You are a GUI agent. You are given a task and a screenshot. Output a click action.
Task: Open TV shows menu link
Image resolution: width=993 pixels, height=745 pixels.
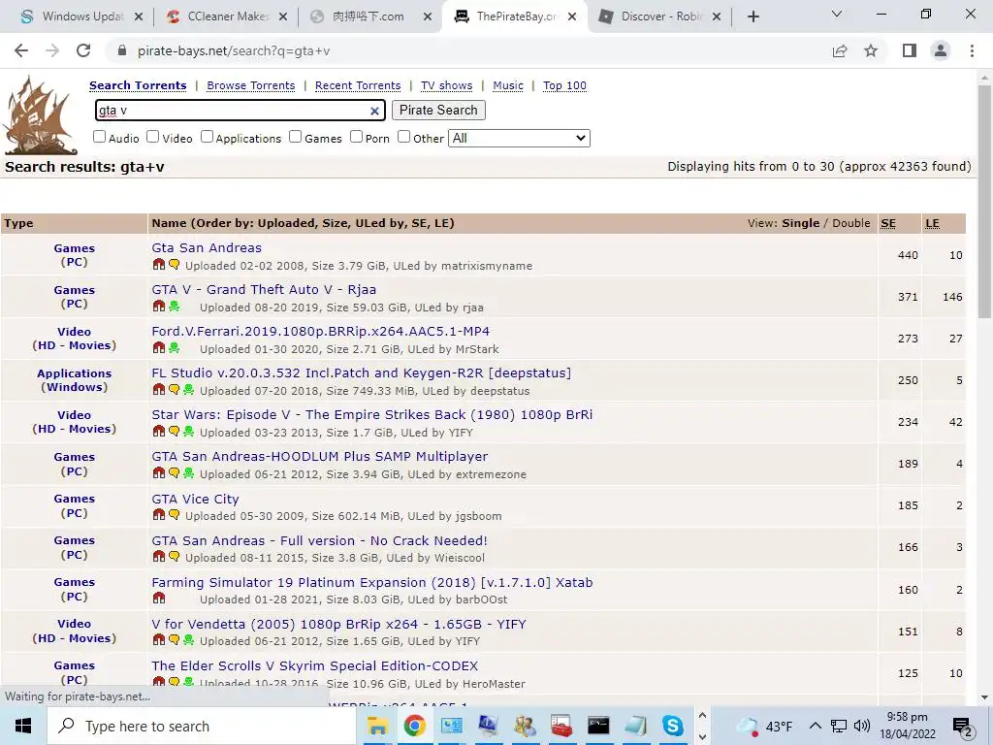pyautogui.click(x=446, y=85)
